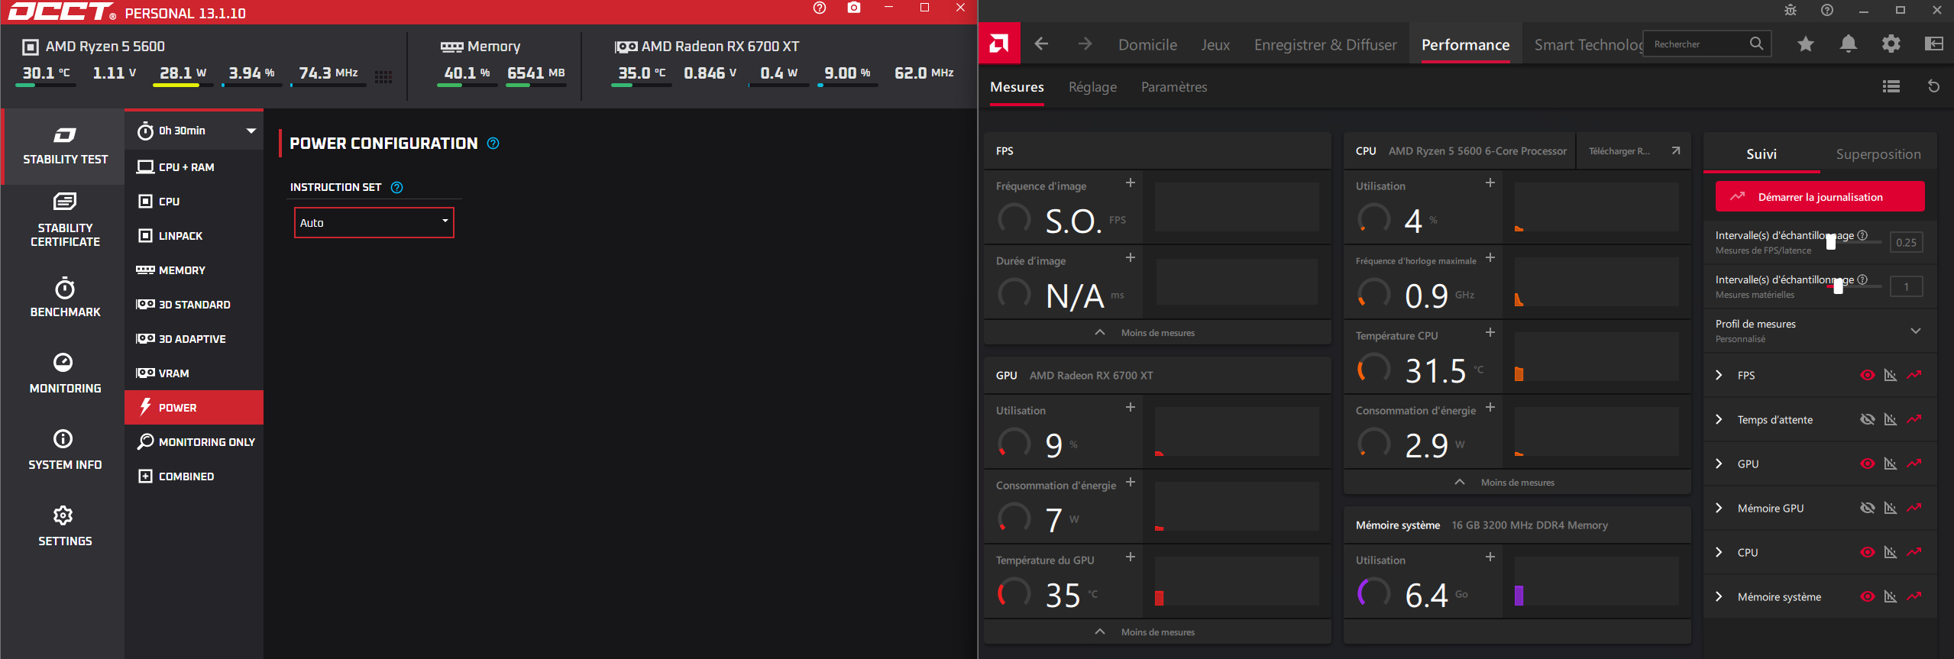
Task: Switch to the Superposition tab
Action: pos(1878,154)
